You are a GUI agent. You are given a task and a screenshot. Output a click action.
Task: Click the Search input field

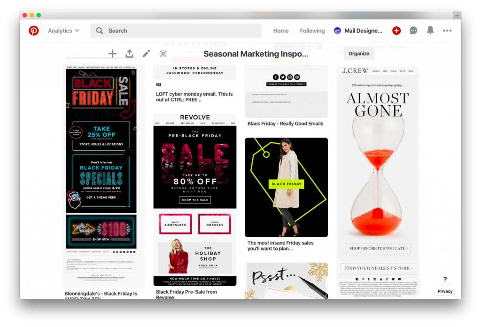click(176, 31)
